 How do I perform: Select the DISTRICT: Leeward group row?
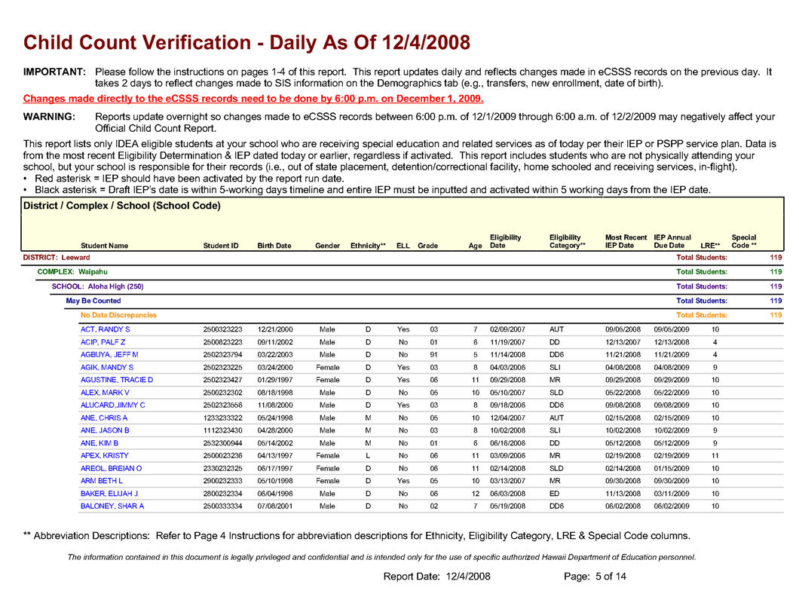tap(57, 258)
